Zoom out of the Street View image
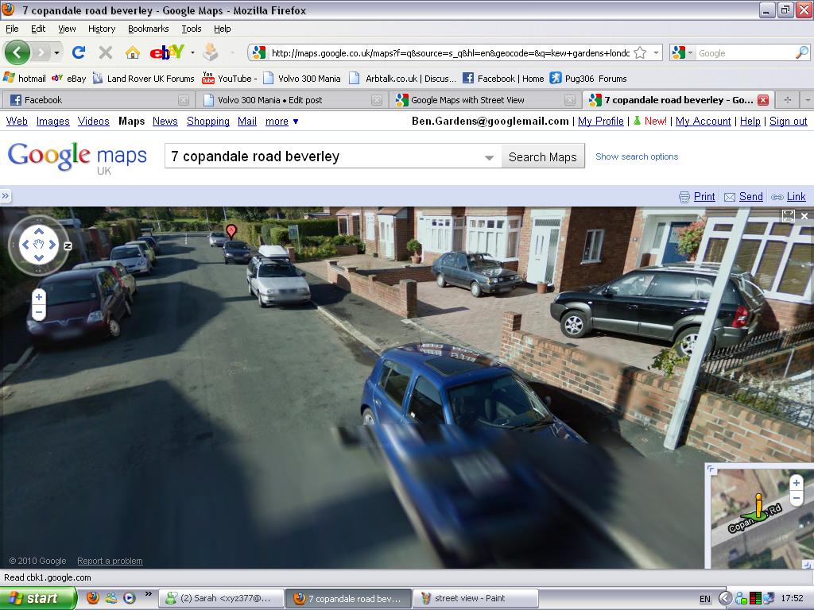 pos(39,312)
